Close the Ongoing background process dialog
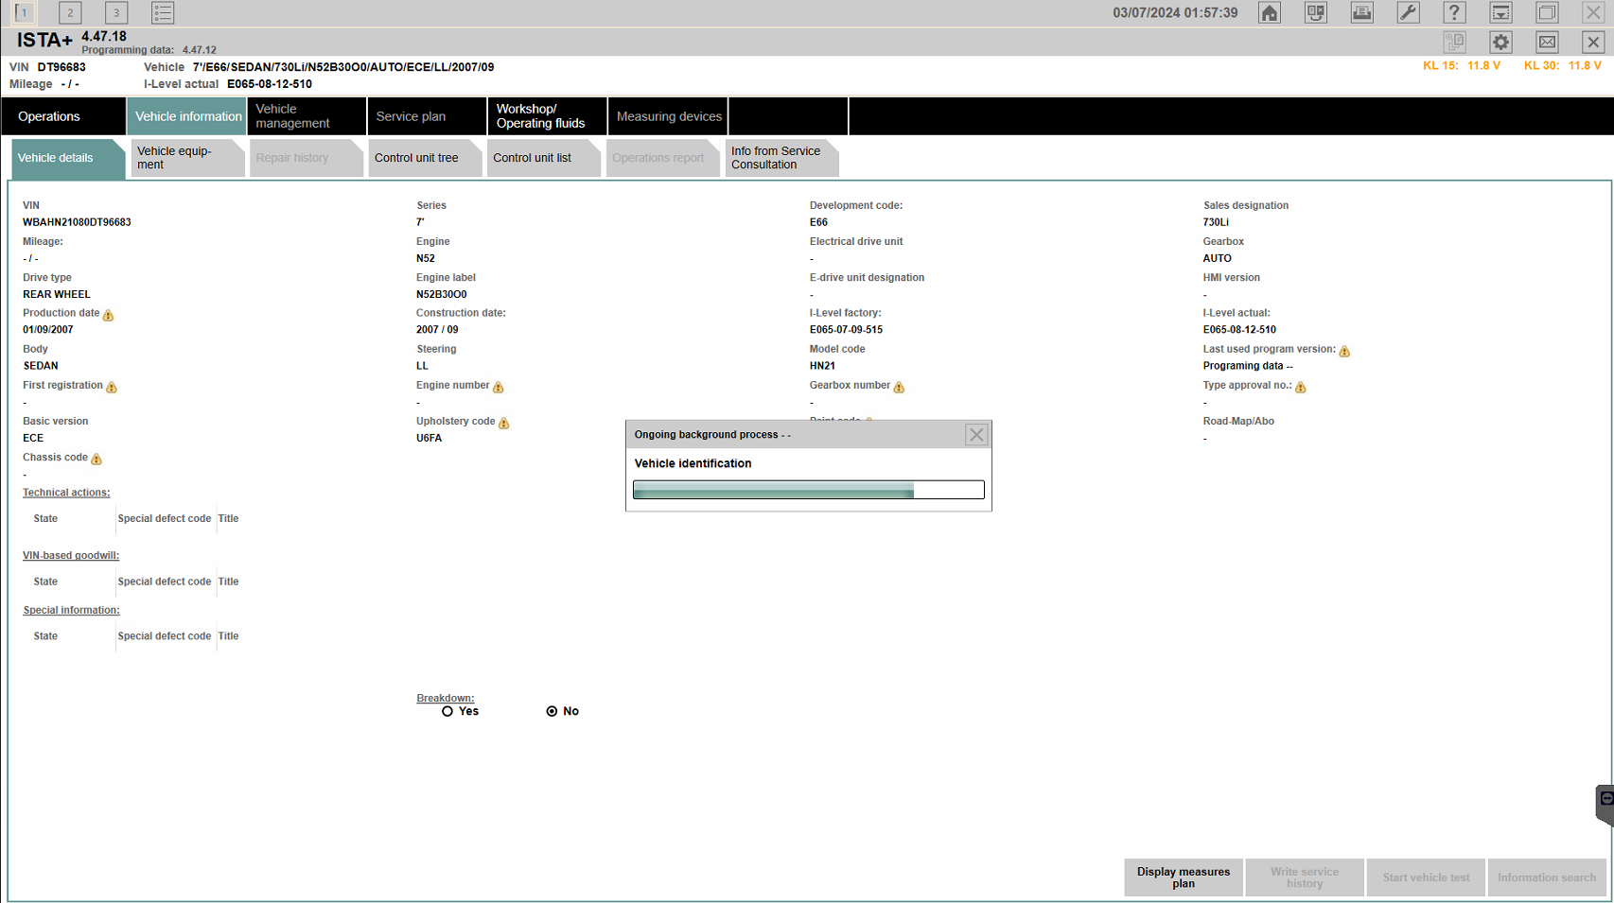Image resolution: width=1614 pixels, height=903 pixels. click(976, 435)
